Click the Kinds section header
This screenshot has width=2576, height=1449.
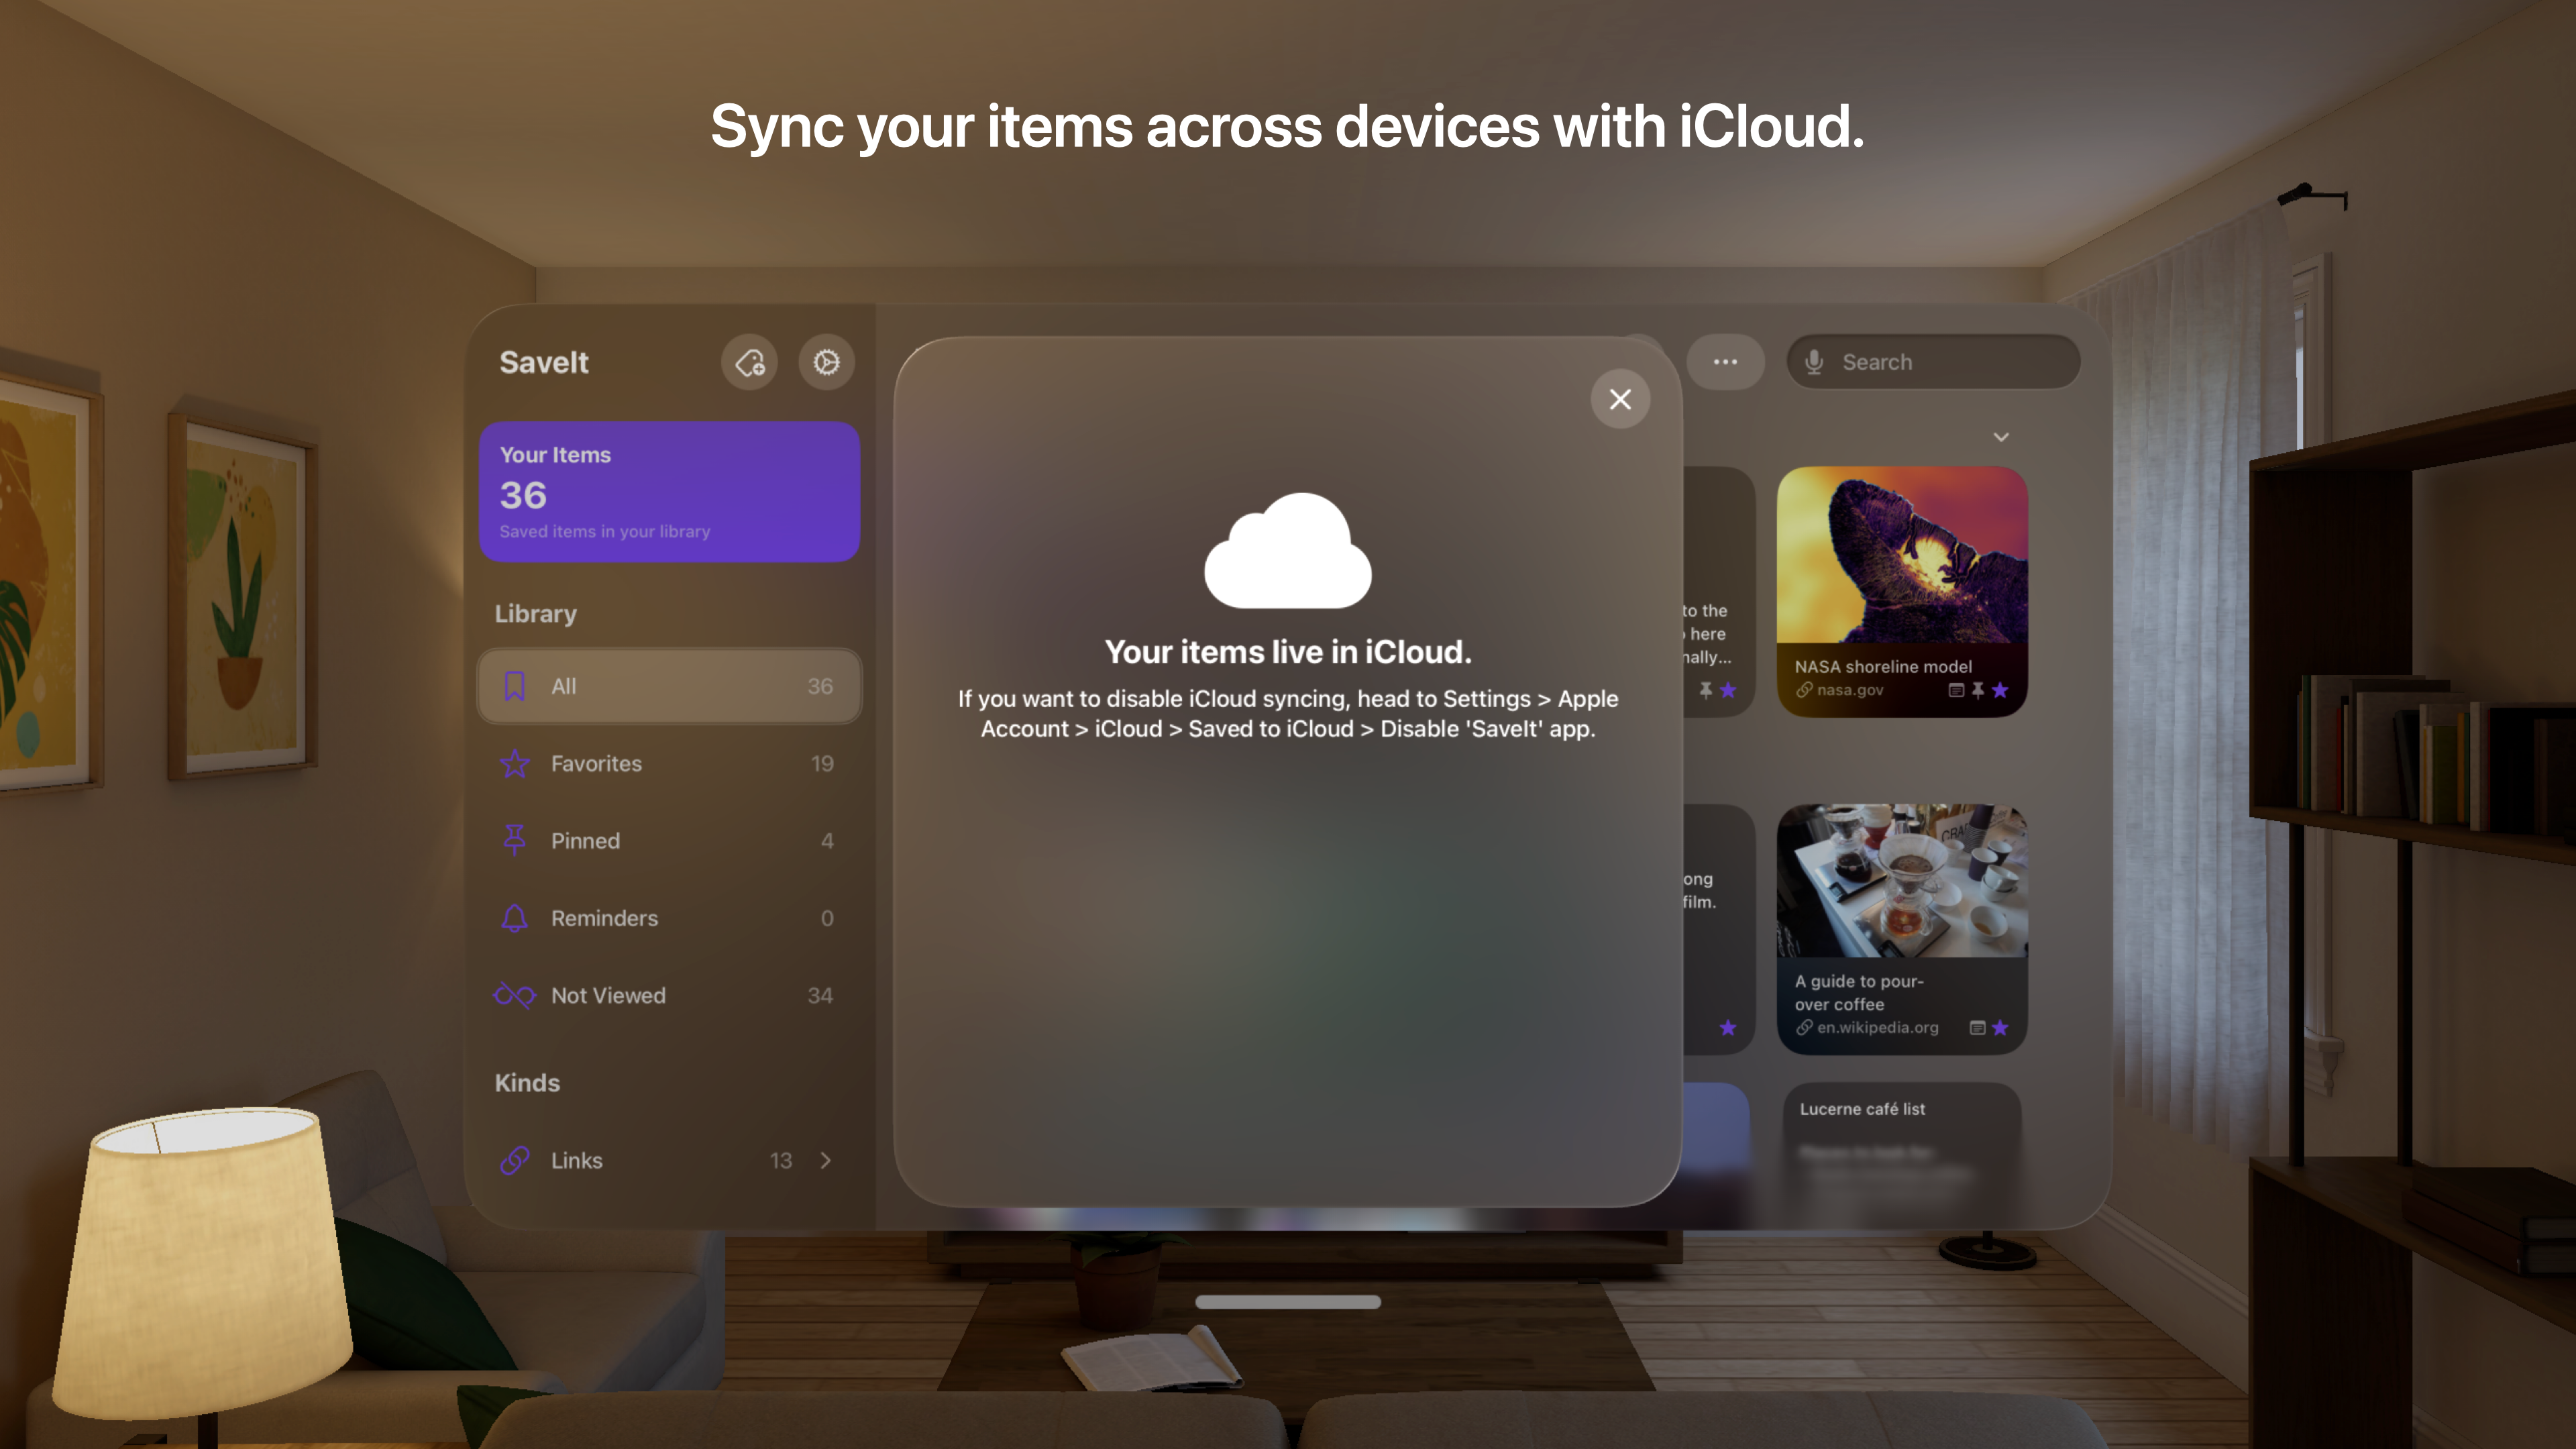click(x=527, y=1082)
